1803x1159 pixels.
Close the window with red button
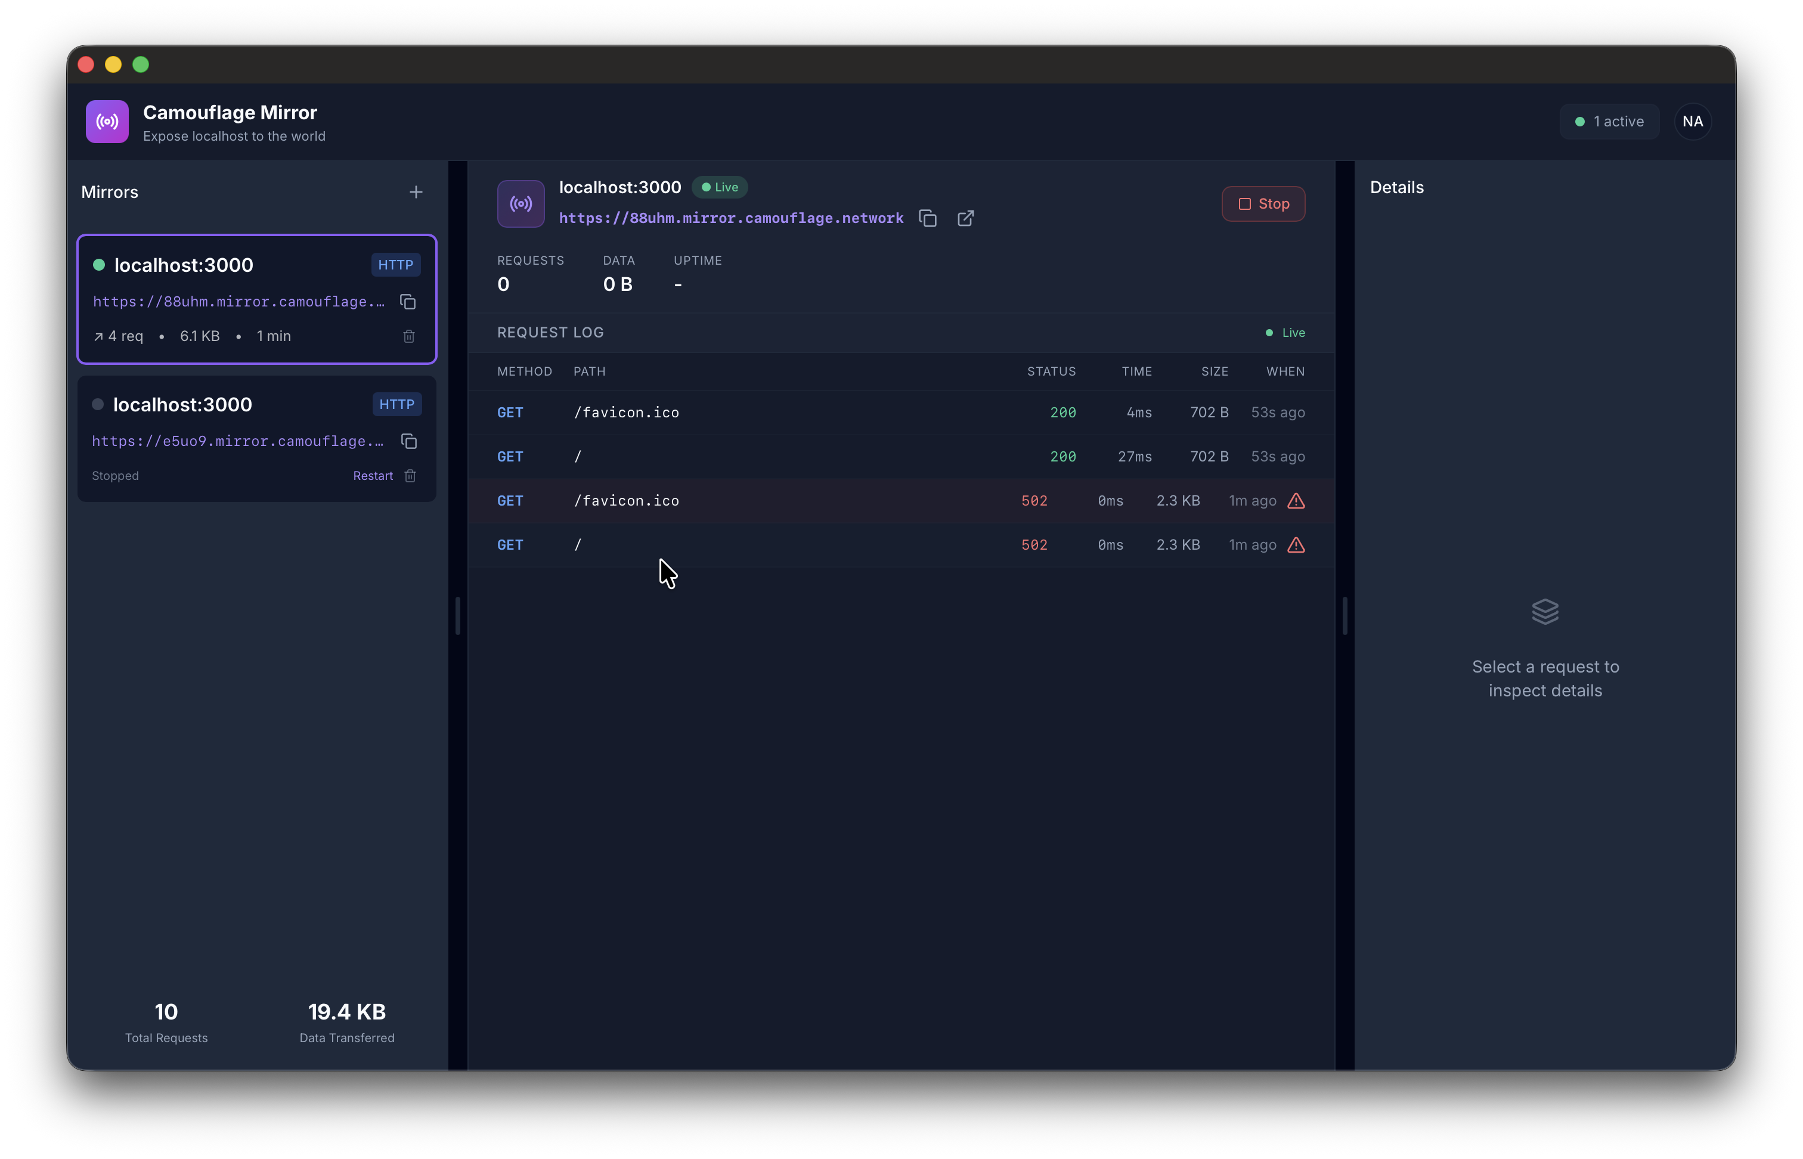(86, 65)
